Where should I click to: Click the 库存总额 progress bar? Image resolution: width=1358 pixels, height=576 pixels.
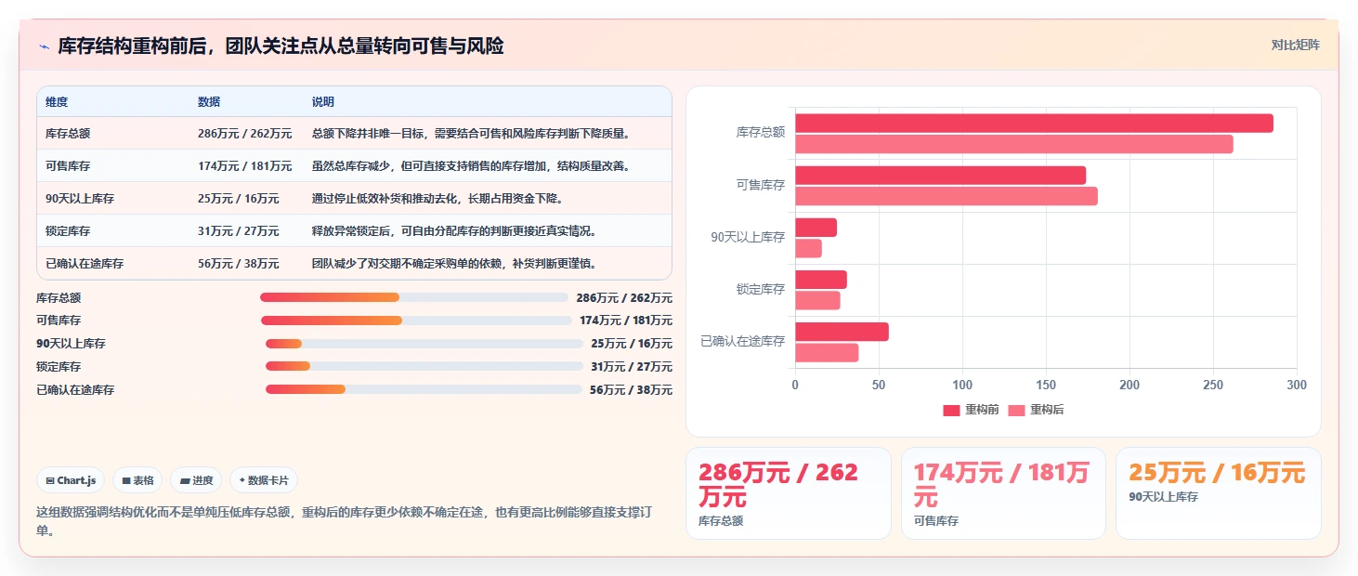(x=414, y=297)
